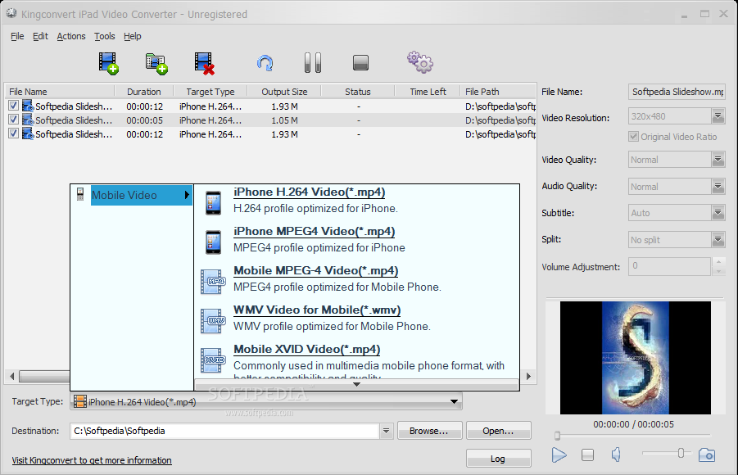Sort files by the Duration column header
This screenshot has height=475, width=738.
click(x=144, y=92)
